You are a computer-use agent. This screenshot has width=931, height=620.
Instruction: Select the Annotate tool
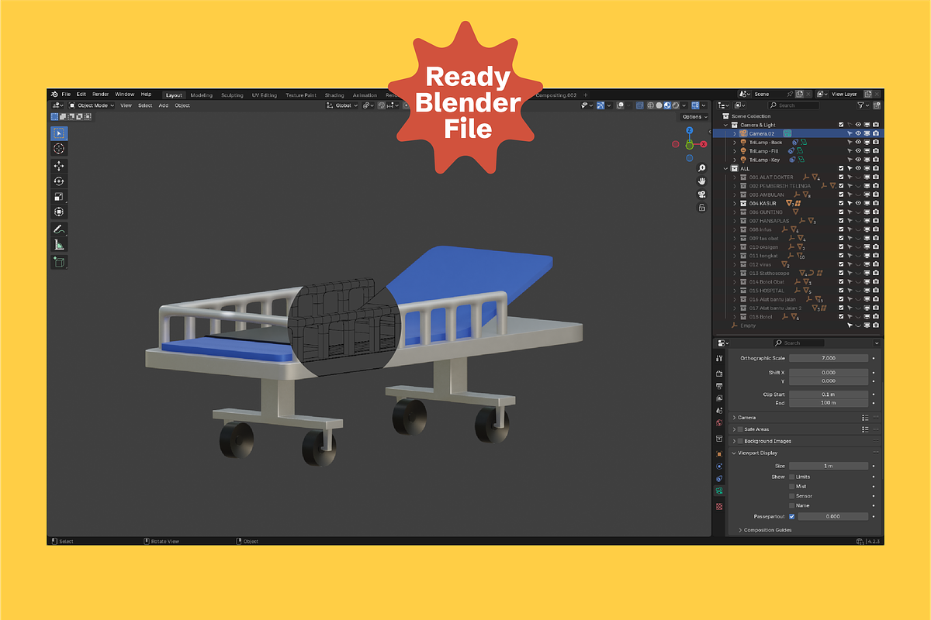coord(59,229)
